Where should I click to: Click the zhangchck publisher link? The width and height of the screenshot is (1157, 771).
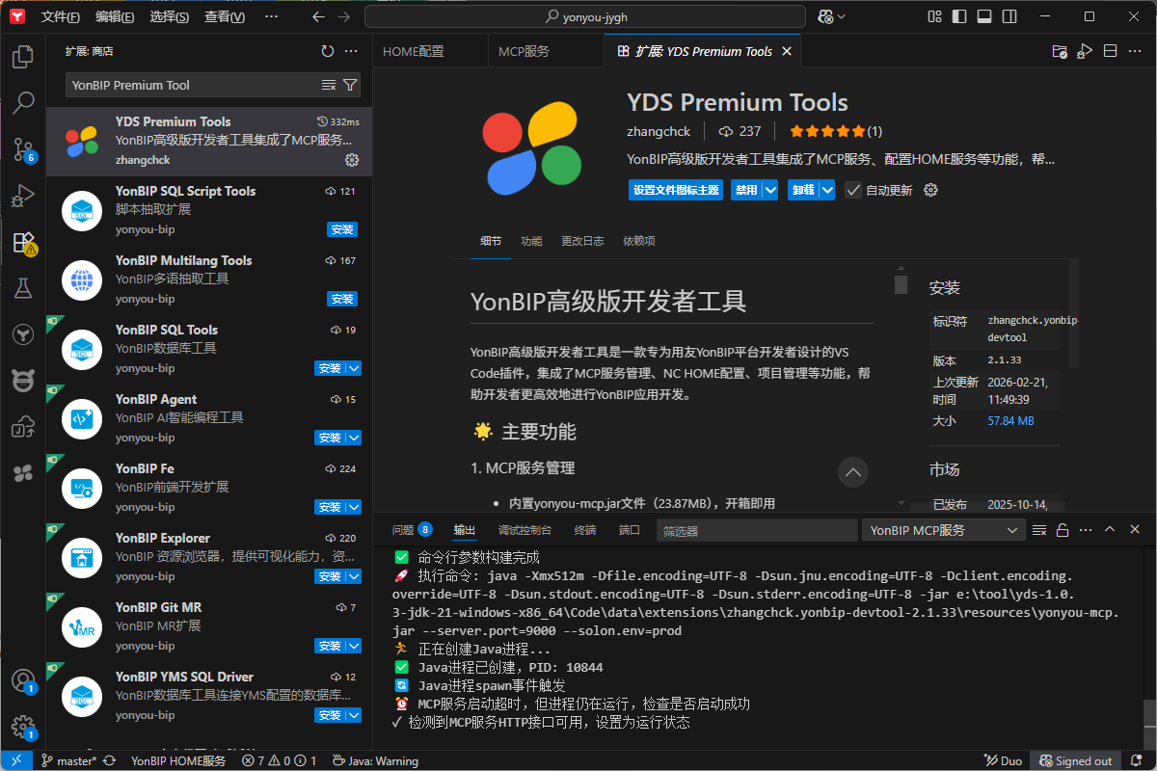point(659,131)
